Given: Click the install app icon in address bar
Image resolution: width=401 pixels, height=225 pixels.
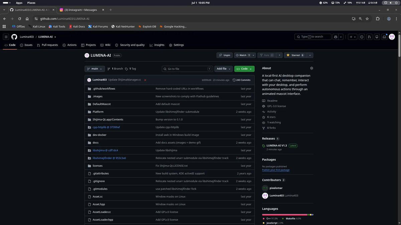Looking at the screenshot, I should click(x=354, y=19).
